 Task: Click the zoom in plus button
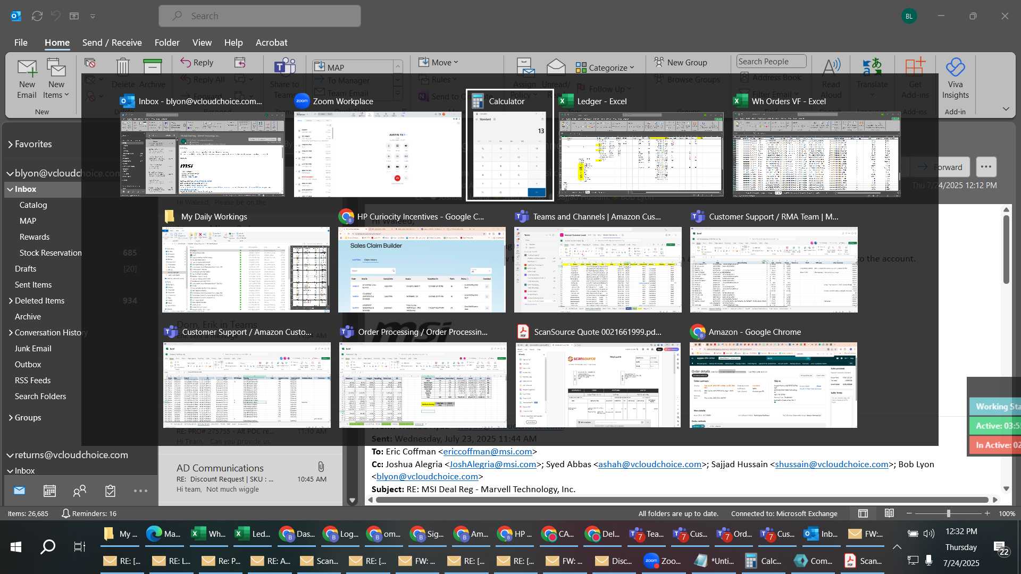tap(987, 513)
